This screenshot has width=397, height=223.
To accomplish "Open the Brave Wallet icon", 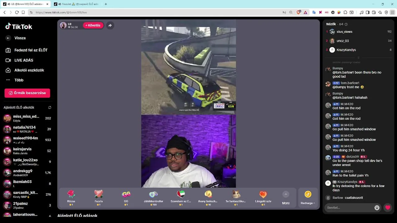I will 374,12.
